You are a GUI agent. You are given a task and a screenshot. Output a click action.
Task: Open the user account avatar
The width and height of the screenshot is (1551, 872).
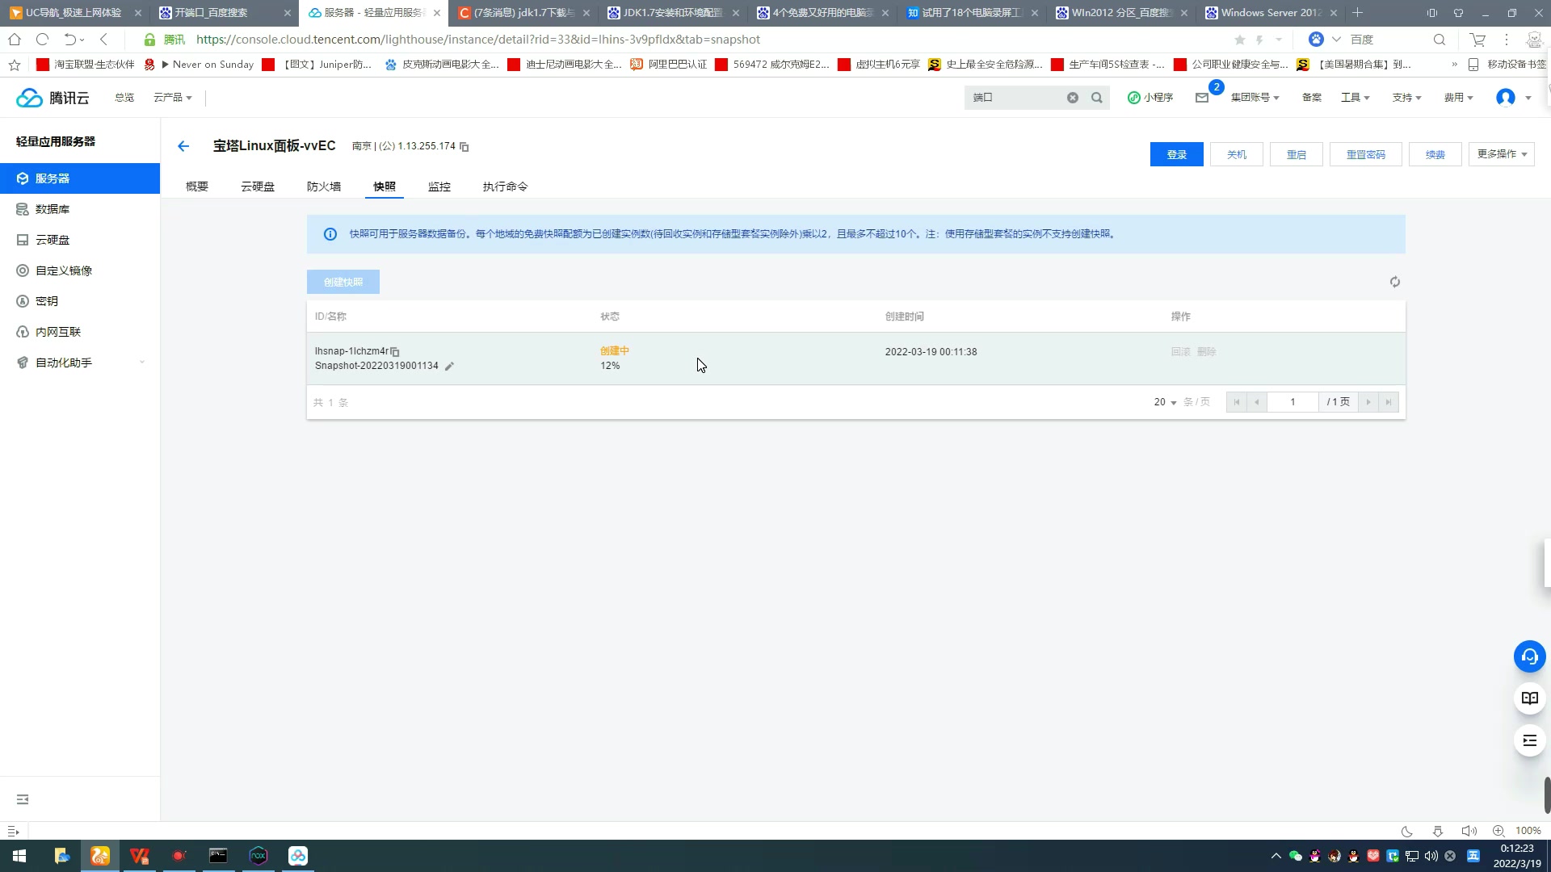point(1506,98)
